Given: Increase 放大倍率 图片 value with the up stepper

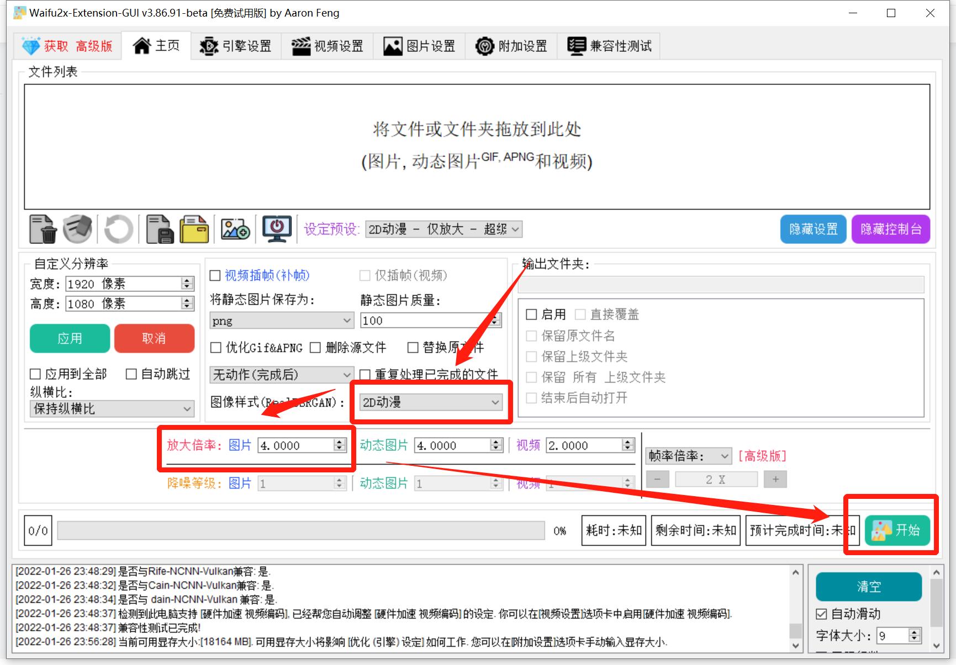Looking at the screenshot, I should (339, 442).
